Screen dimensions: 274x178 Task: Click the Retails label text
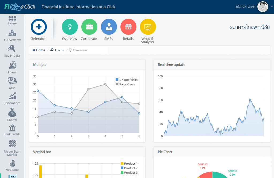click(128, 39)
